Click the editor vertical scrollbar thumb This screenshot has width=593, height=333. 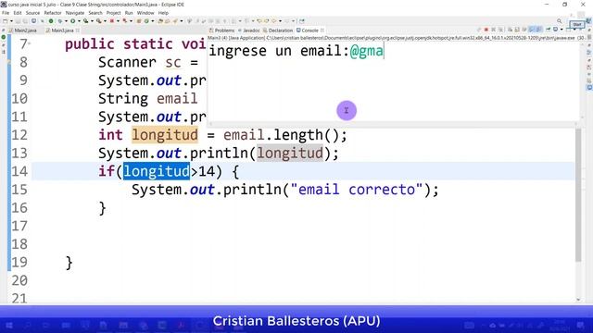click(578, 194)
